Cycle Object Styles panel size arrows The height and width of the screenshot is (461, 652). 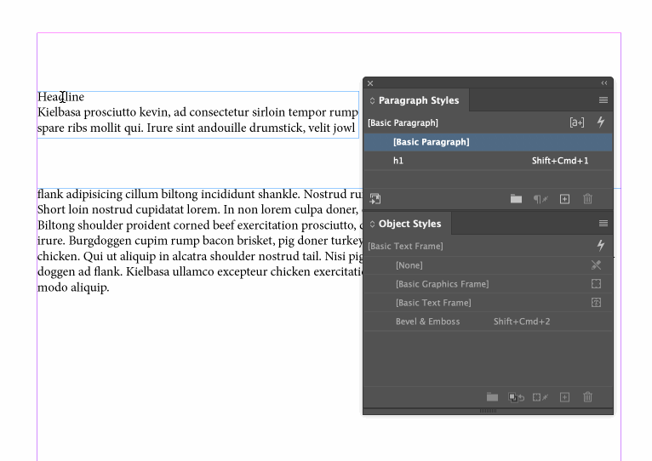[x=372, y=224]
